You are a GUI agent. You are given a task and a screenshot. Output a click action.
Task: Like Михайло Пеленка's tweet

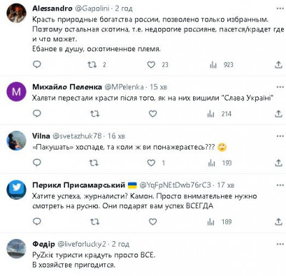click(x=153, y=114)
